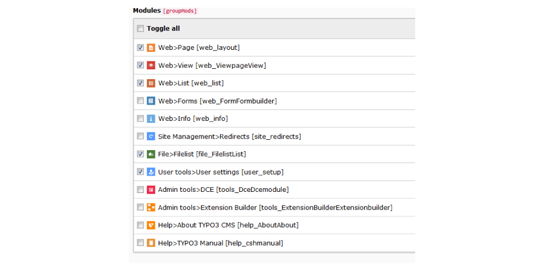This screenshot has height=271, width=544.
Task: Enable the Web>Forms checkbox
Action: [x=140, y=101]
